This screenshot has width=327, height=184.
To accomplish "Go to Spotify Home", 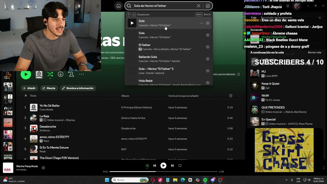I will coord(119,6).
